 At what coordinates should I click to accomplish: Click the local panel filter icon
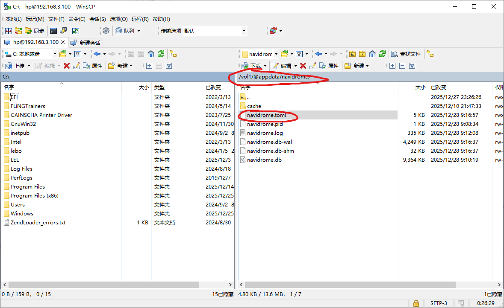(78, 54)
